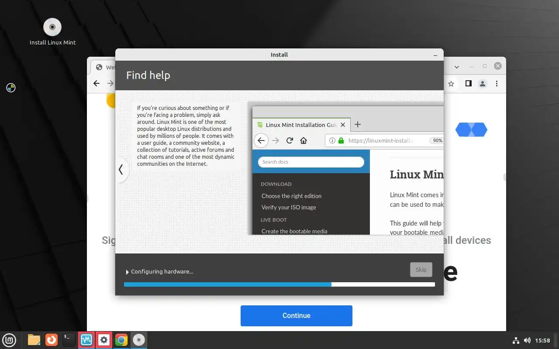The height and width of the screenshot is (349, 559).
Task: Open the Chrome profile avatar
Action: point(483,83)
